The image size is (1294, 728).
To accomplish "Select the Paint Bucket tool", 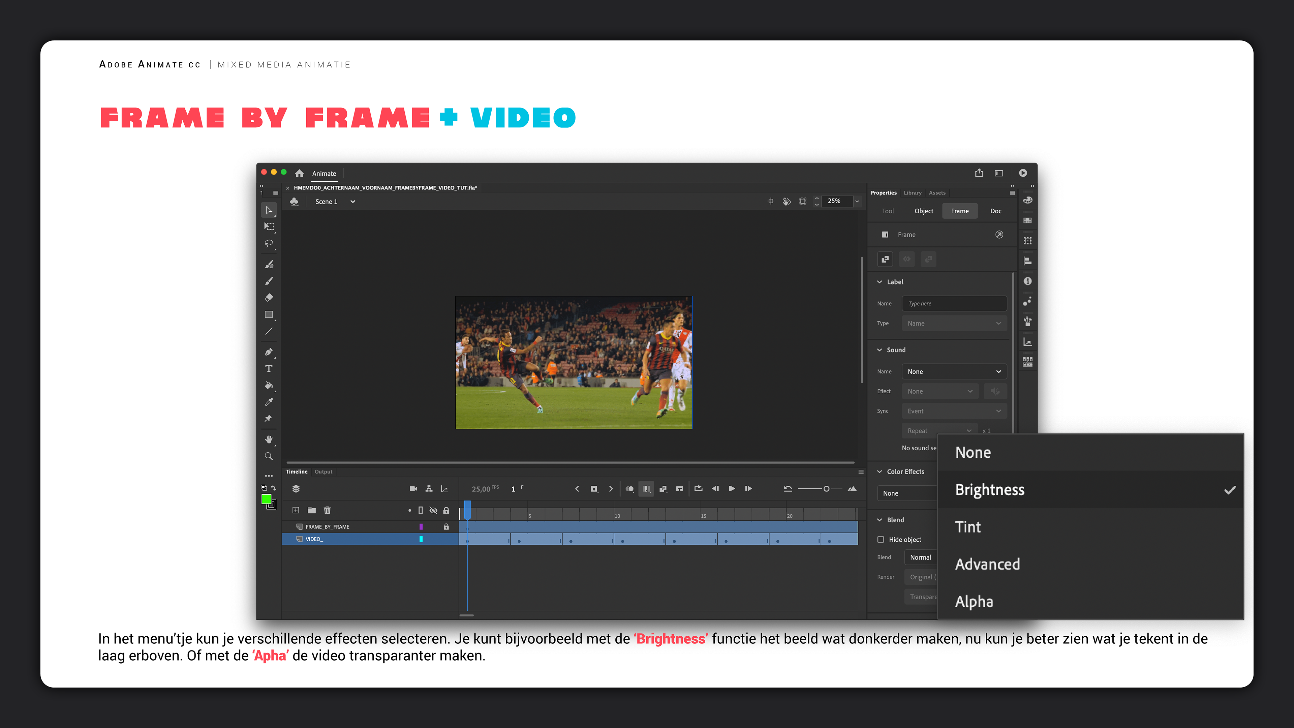I will click(269, 385).
